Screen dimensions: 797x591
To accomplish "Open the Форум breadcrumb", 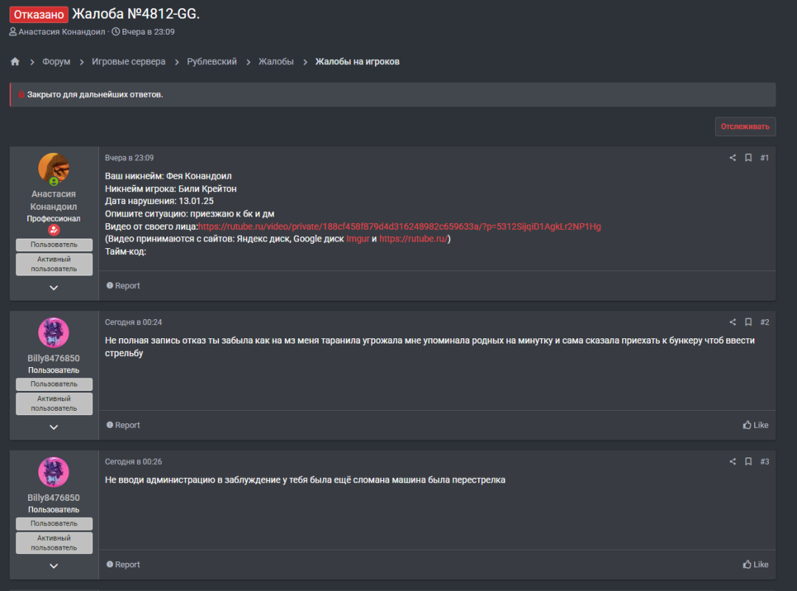I will tap(56, 61).
